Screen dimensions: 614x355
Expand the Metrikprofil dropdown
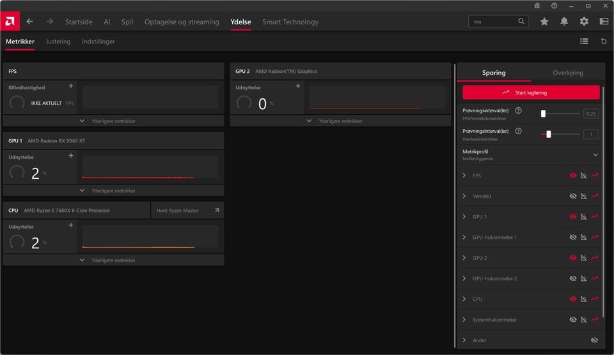point(595,155)
